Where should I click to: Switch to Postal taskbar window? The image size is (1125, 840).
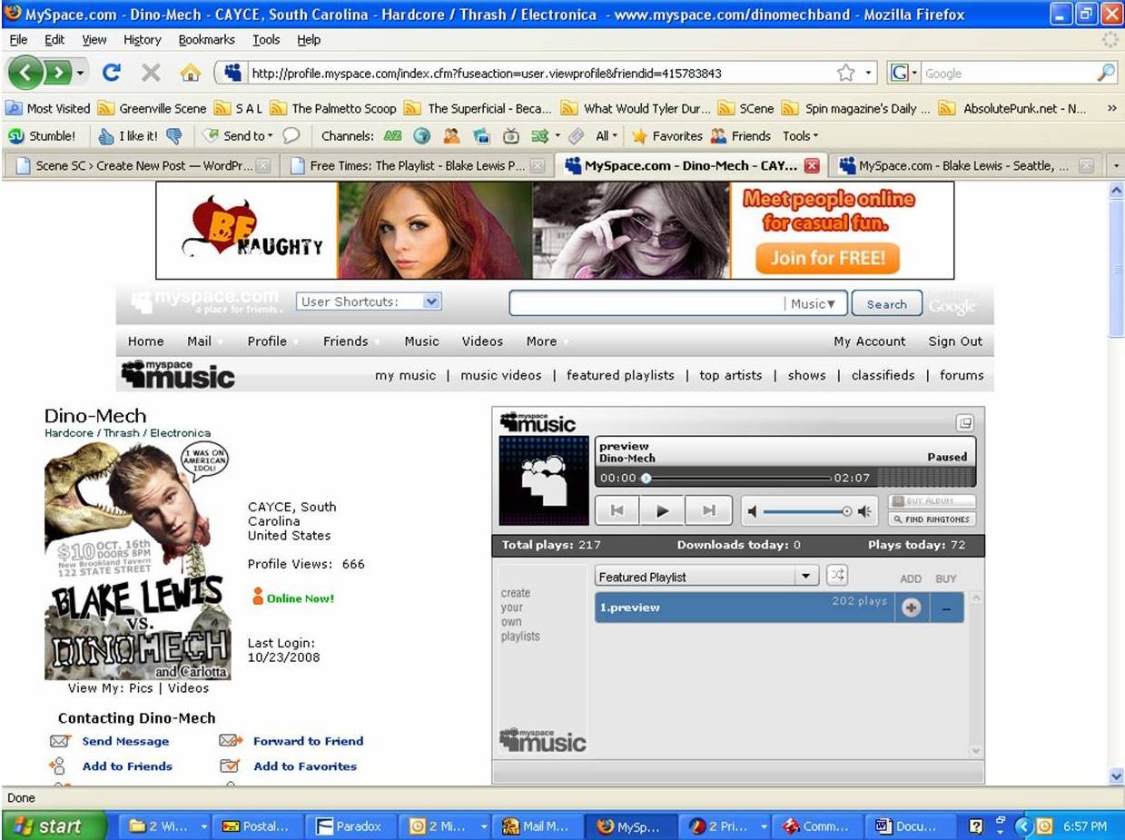tap(260, 826)
